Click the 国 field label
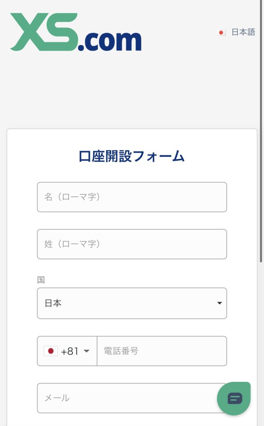The height and width of the screenshot is (426, 264). tap(41, 280)
